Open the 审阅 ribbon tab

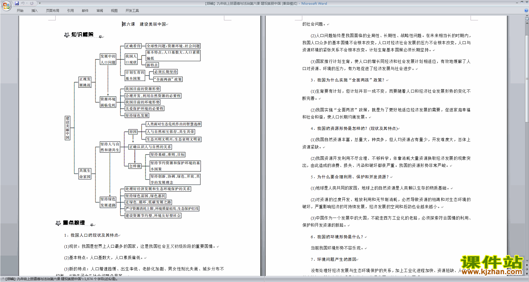tap(100, 10)
